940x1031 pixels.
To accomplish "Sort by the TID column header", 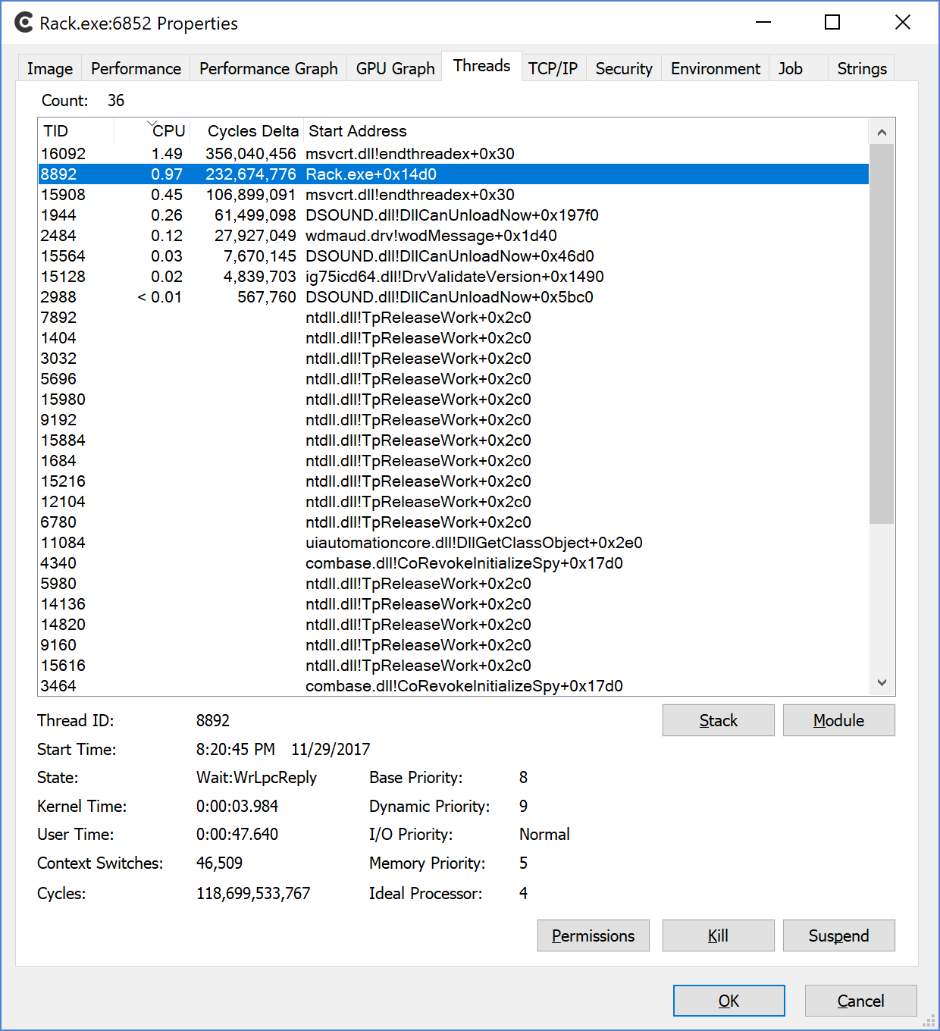I will click(x=76, y=131).
